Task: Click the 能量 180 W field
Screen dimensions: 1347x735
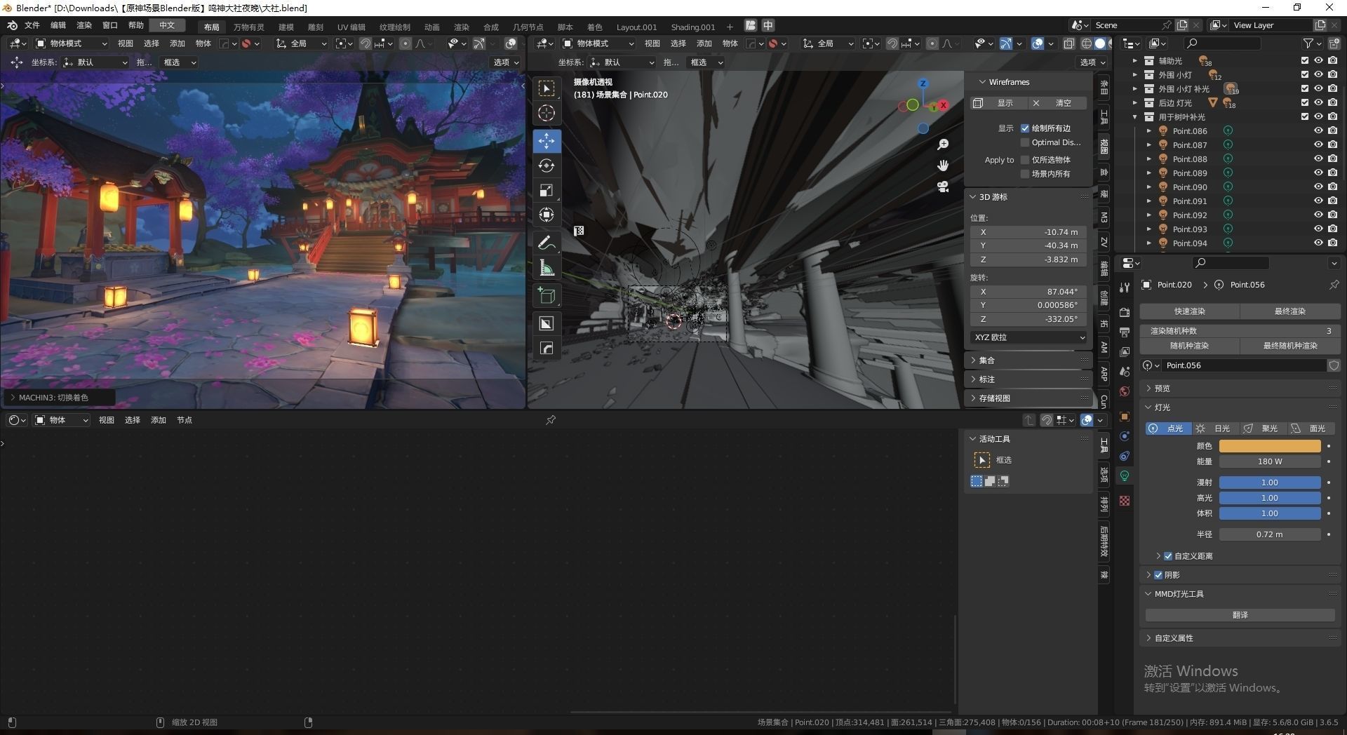Action: (x=1270, y=461)
